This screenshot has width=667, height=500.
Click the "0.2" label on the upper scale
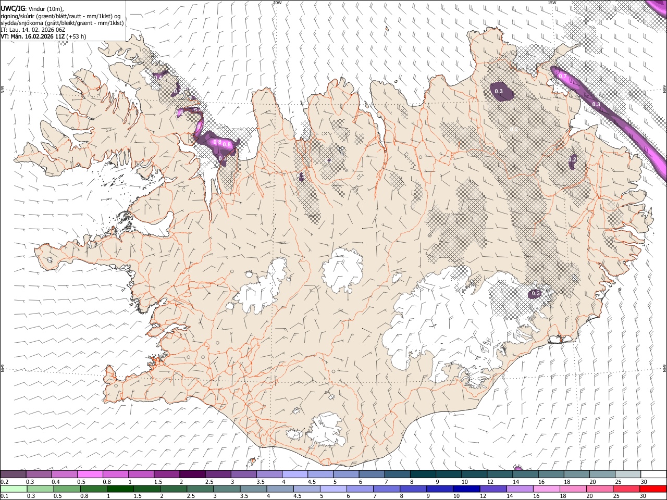(x=5, y=482)
